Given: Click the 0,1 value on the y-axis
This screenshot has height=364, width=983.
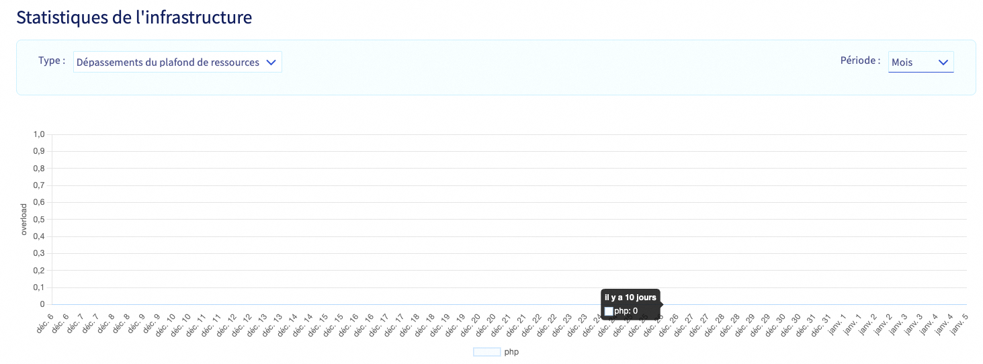Looking at the screenshot, I should 39,287.
